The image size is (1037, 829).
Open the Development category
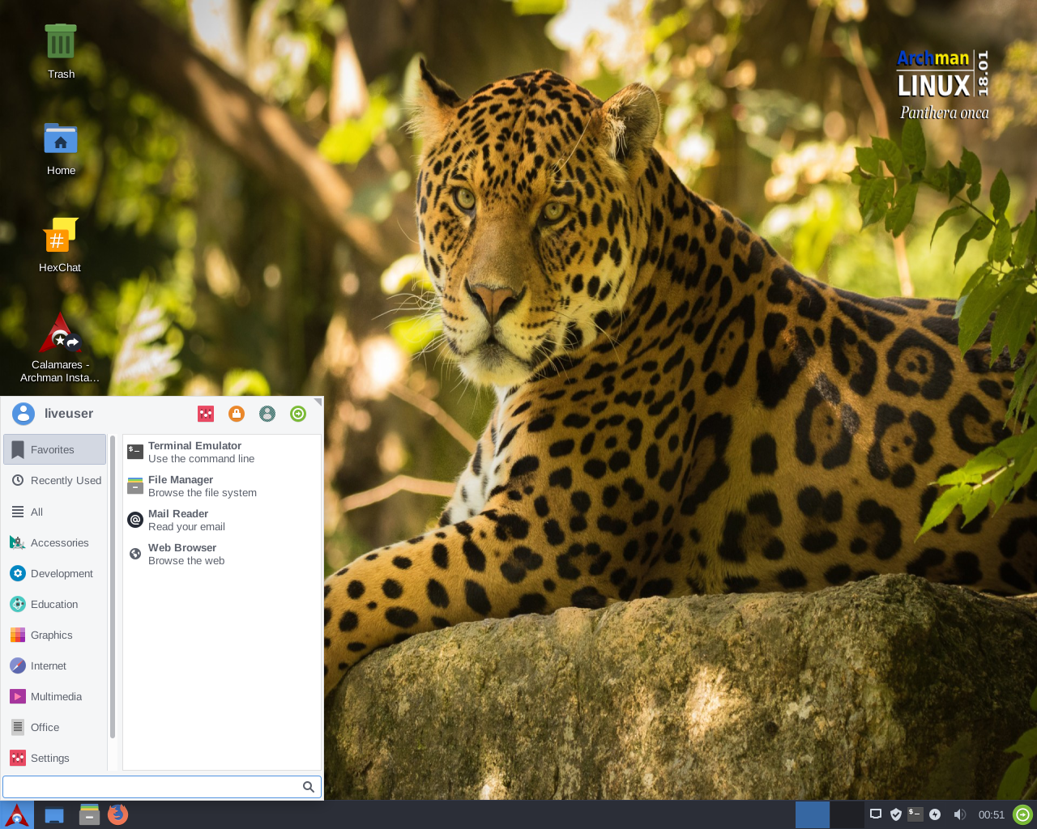click(x=55, y=573)
